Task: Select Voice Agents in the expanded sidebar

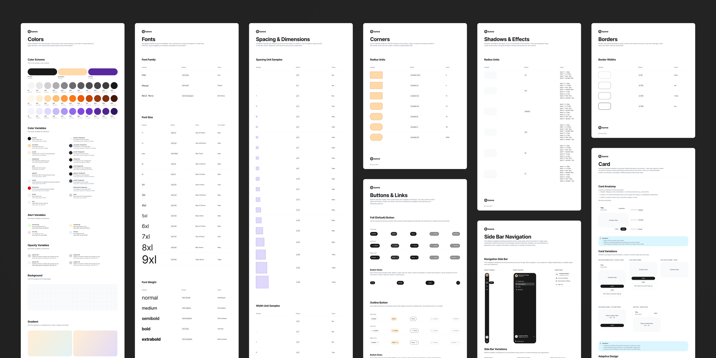Action: 521,284
